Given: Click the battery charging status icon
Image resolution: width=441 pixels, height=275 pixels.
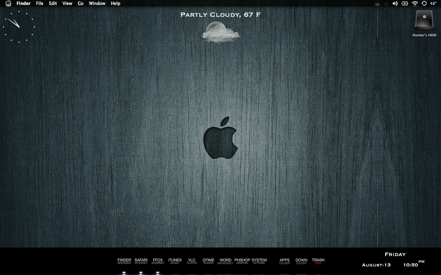Looking at the screenshot, I should (x=405, y=3).
